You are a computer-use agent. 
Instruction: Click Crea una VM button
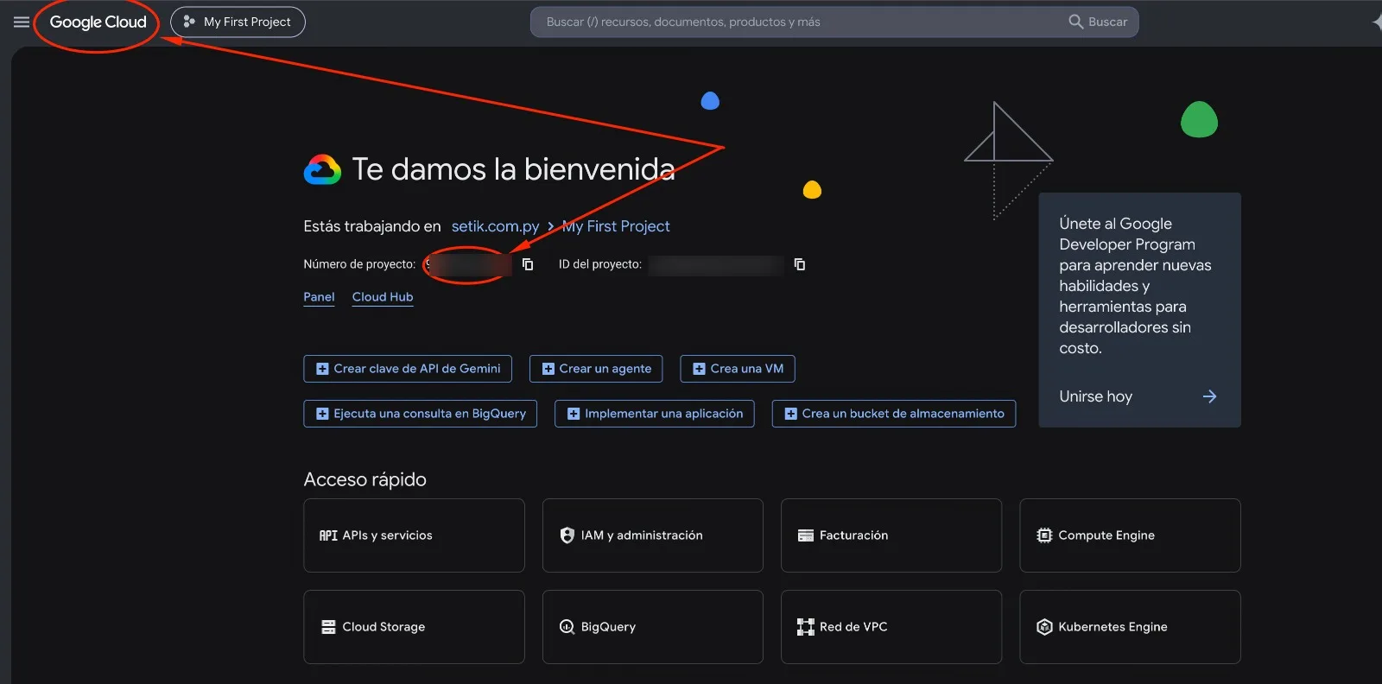point(738,369)
